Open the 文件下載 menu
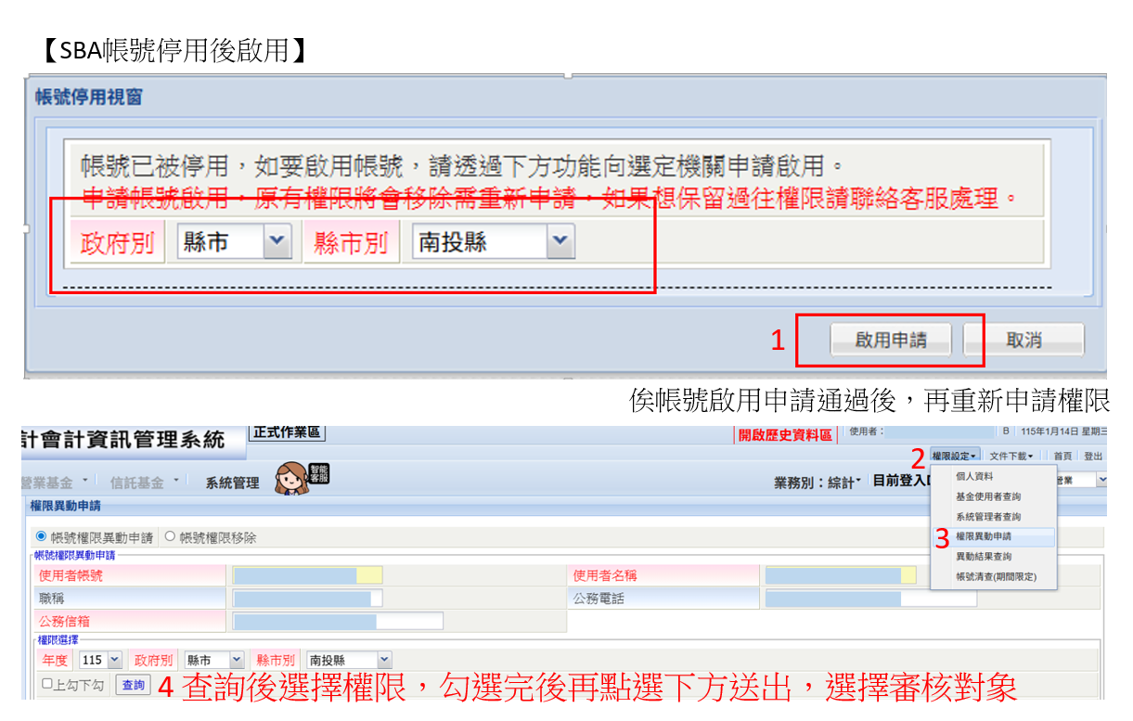1133x721 pixels. click(1011, 456)
